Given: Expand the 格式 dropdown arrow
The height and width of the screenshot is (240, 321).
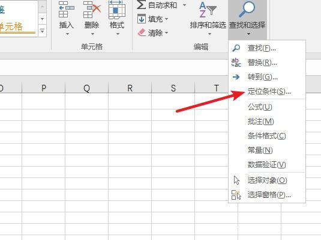Looking at the screenshot, I should [x=118, y=34].
